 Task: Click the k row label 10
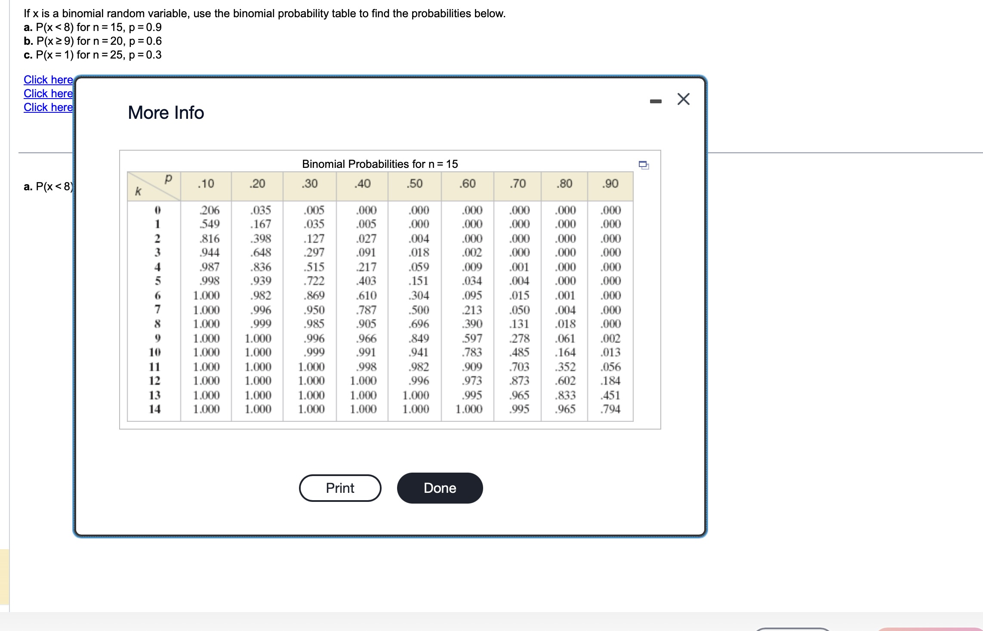(x=155, y=352)
